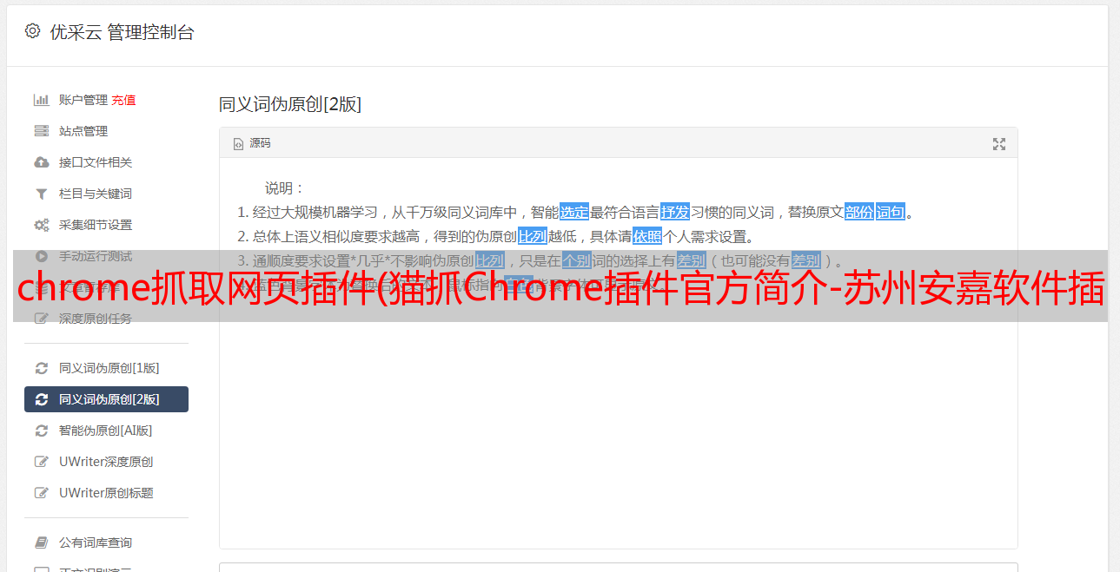Image resolution: width=1120 pixels, height=572 pixels.
Task: Click the 优采云 管理控制台 header title
Action: [122, 32]
